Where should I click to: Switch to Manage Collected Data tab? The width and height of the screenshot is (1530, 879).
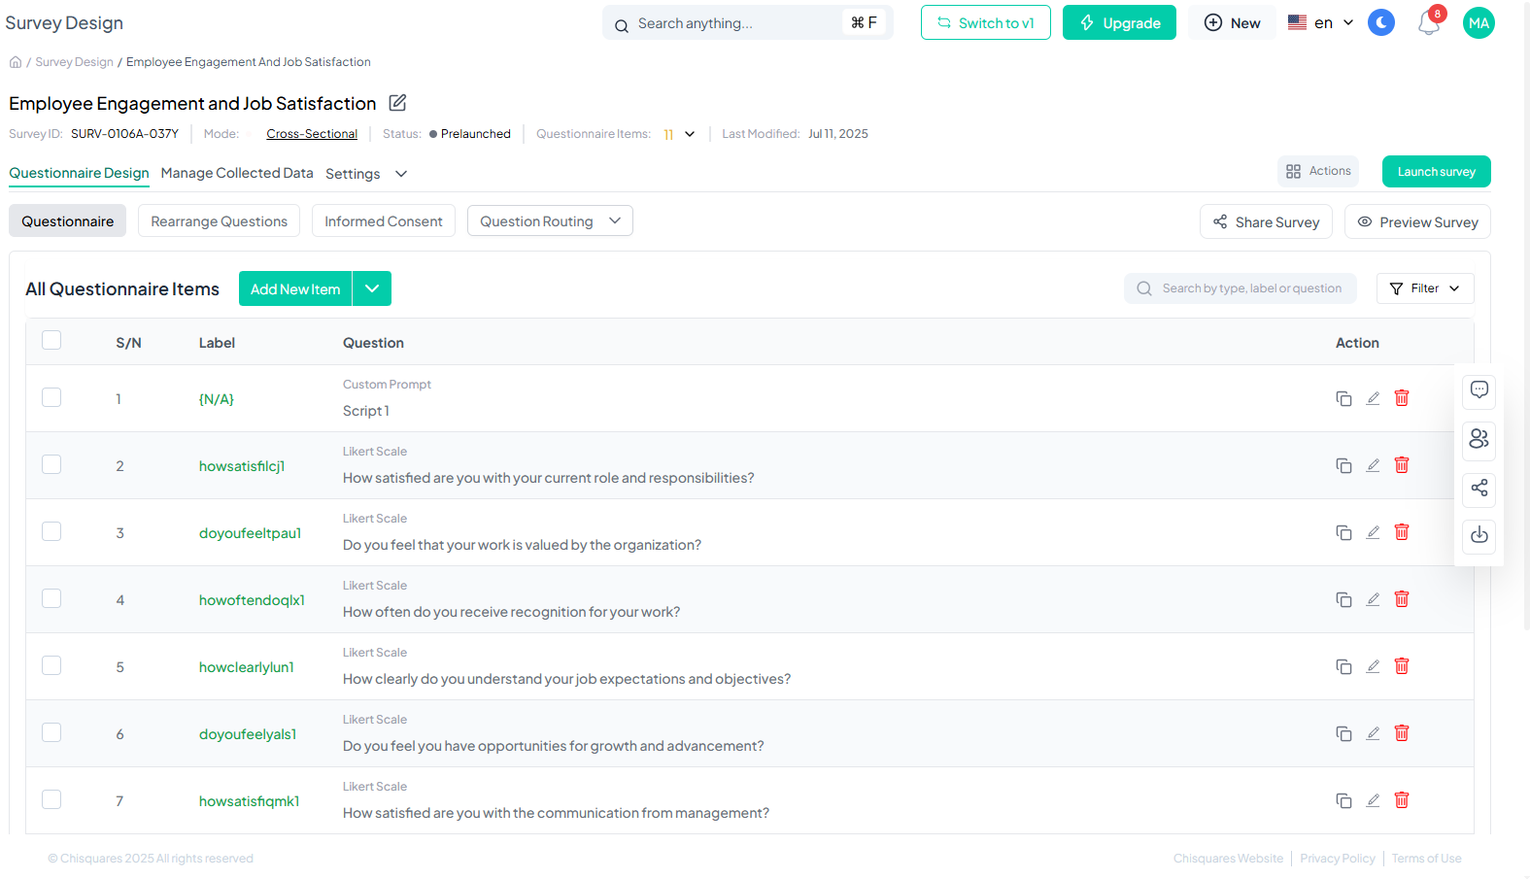pos(237,173)
